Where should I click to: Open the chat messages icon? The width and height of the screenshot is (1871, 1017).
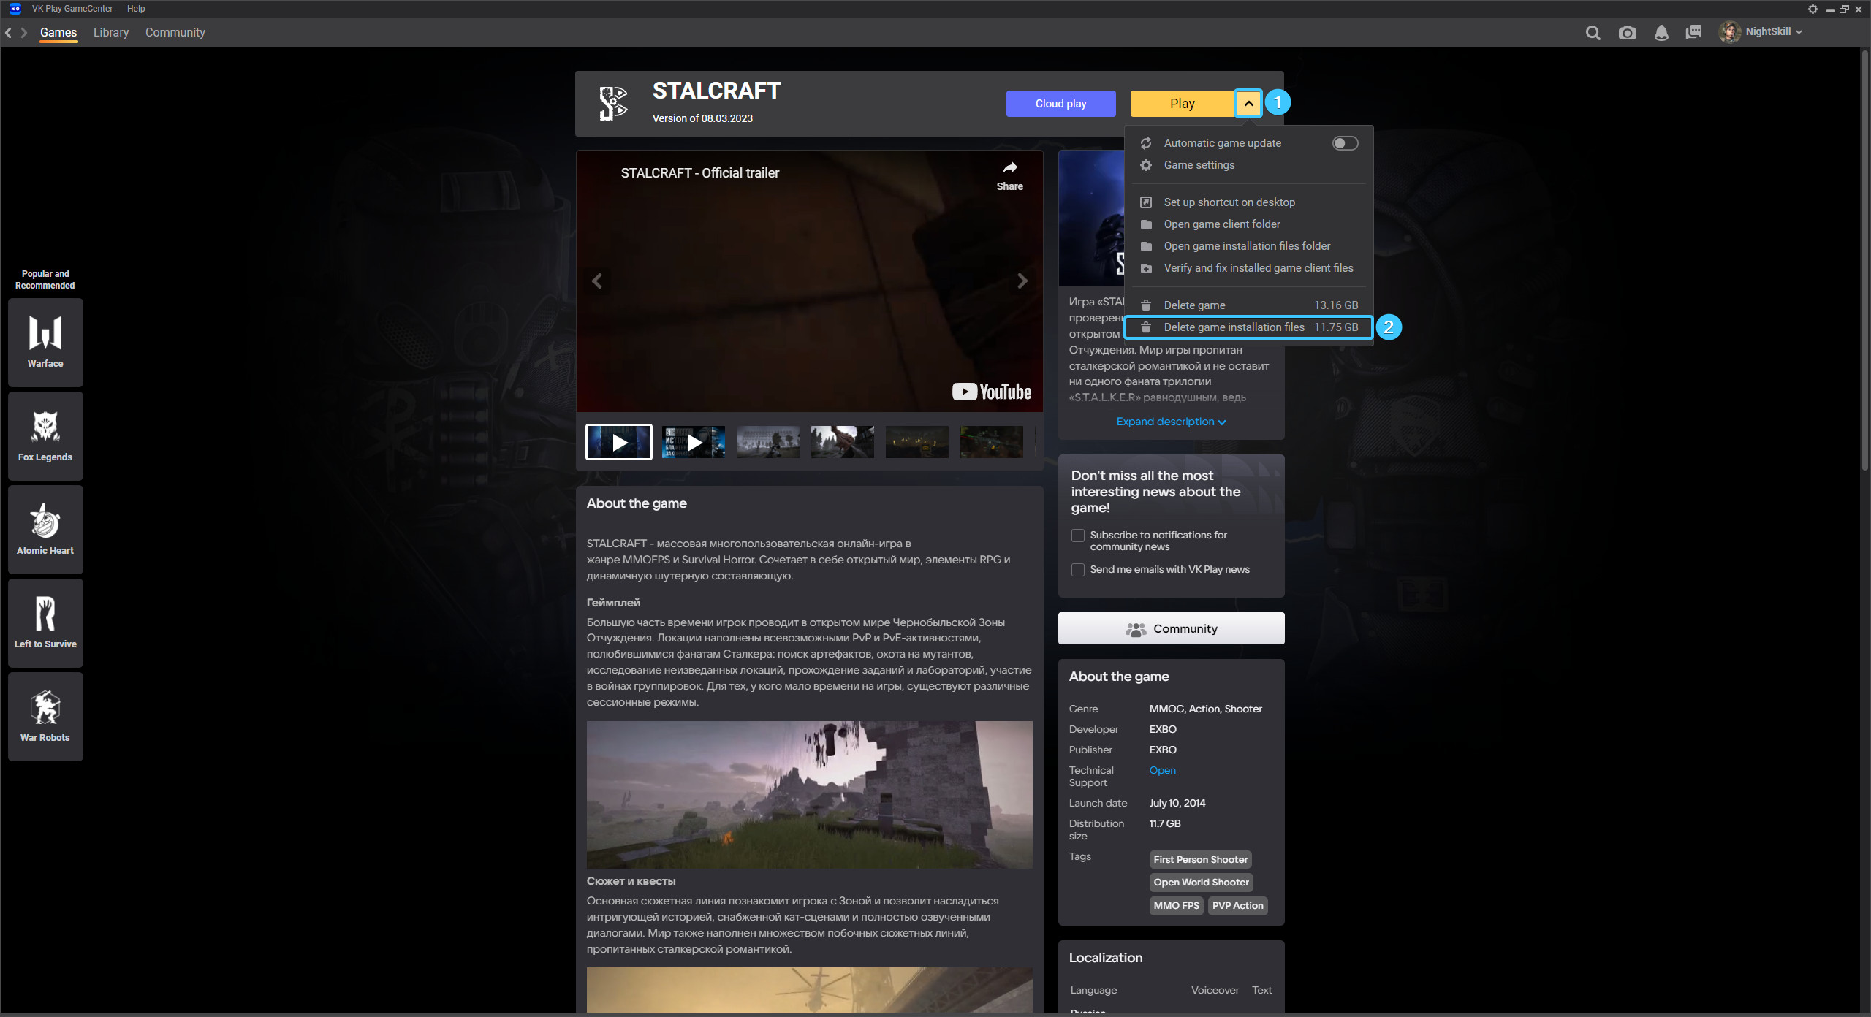click(x=1693, y=32)
